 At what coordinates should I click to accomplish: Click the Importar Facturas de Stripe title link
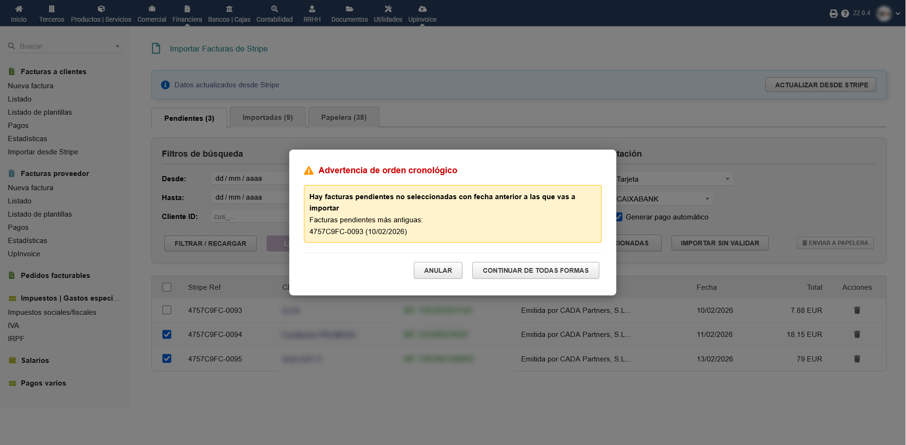click(218, 49)
